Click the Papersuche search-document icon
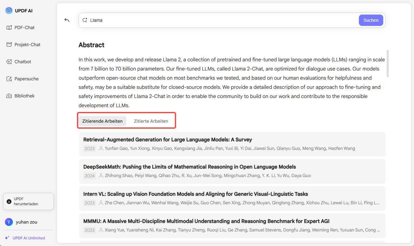 coord(9,79)
